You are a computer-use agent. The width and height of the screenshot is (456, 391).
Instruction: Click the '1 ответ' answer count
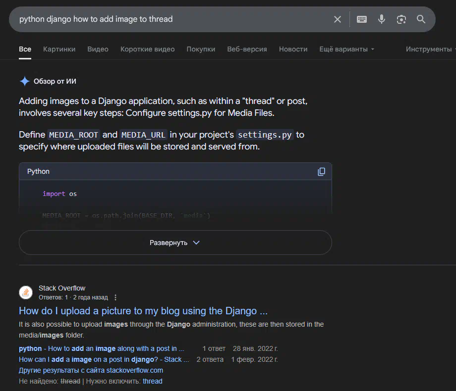coord(214,348)
